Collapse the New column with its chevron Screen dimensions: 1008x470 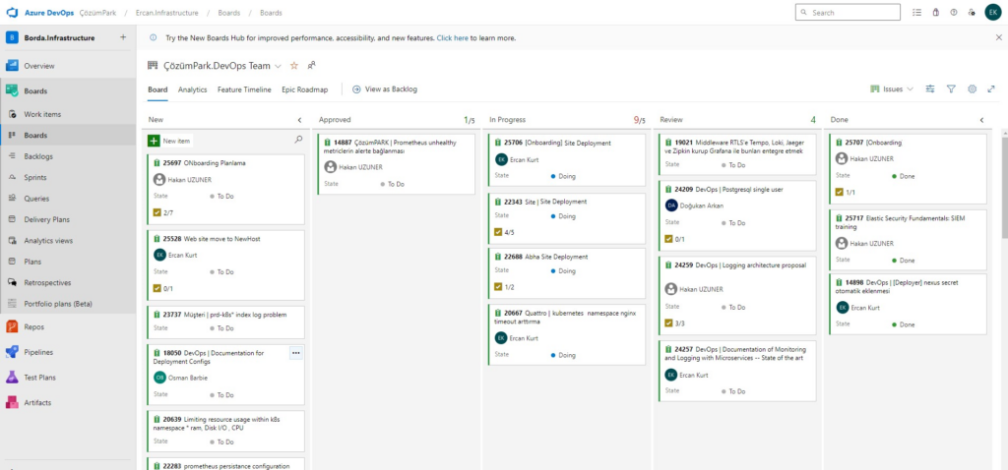click(299, 120)
